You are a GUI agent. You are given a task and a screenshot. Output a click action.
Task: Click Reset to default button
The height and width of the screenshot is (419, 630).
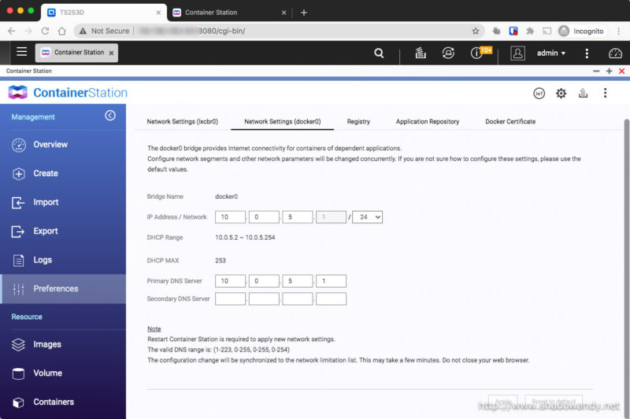tap(554, 401)
